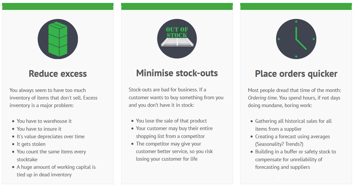
Task: Click the green bar above Place orders quicker card
Action: click(x=296, y=6)
